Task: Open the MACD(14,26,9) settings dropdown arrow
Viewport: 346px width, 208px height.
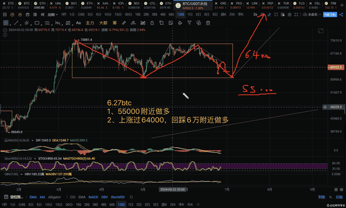Action: [32, 140]
